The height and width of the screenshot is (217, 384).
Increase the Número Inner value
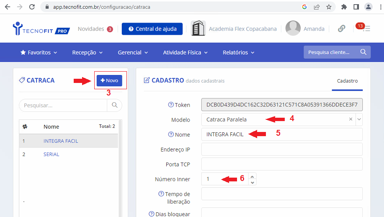click(252, 176)
